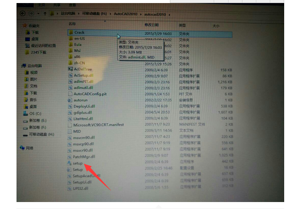Select the msvcm90.dll file icon
The height and width of the screenshot is (209, 292).
pyautogui.click(x=70, y=138)
